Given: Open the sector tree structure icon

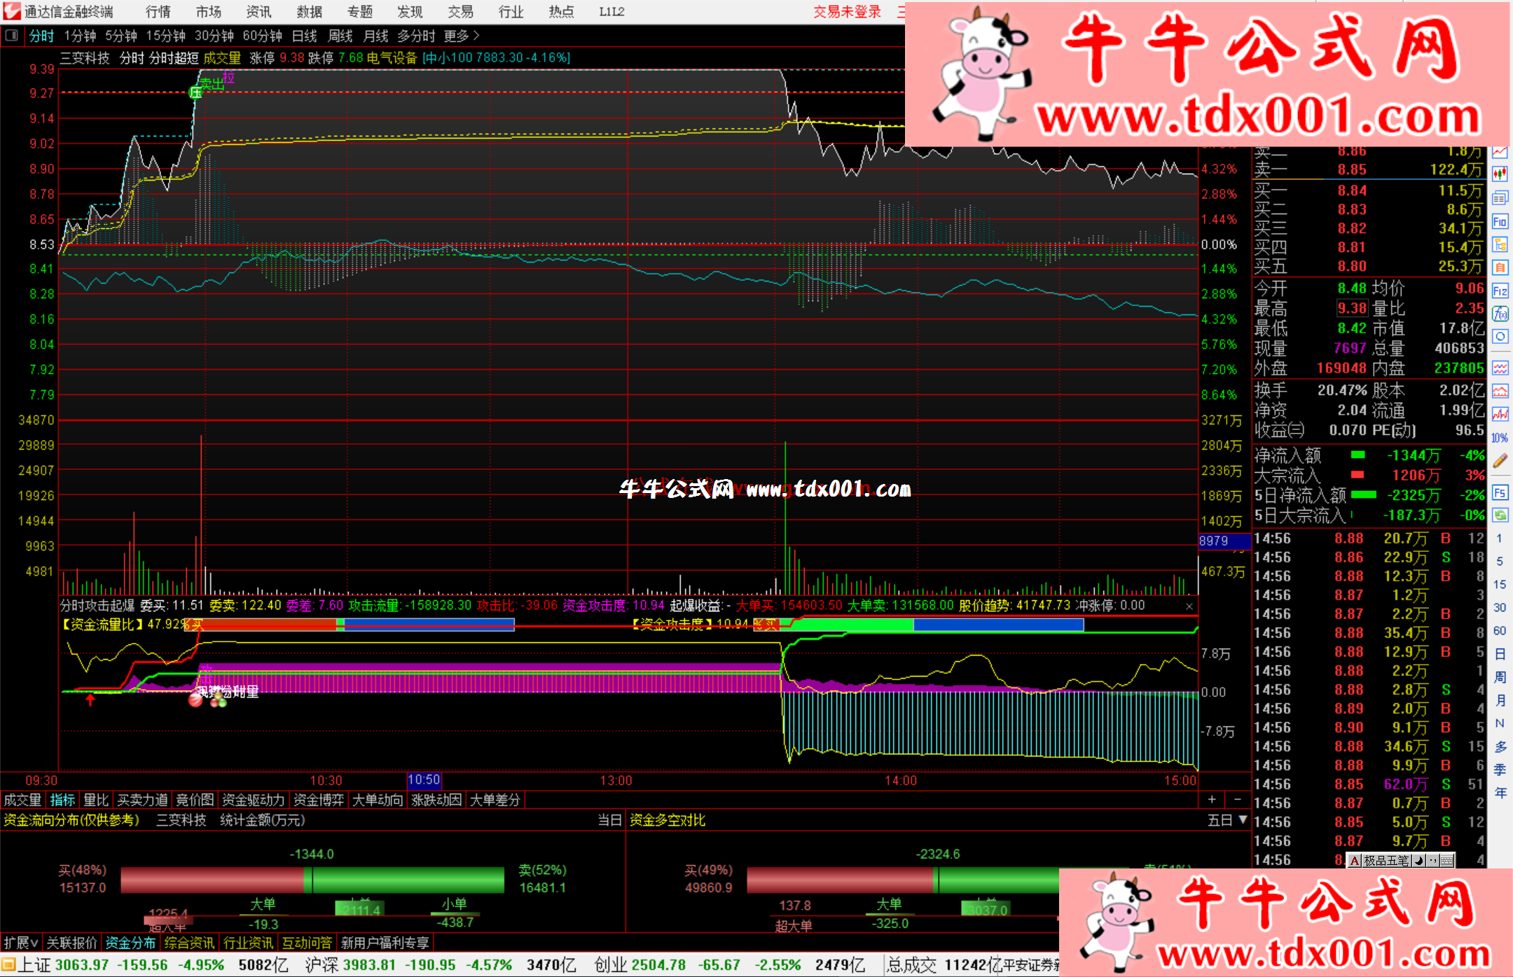Looking at the screenshot, I should [x=1500, y=244].
